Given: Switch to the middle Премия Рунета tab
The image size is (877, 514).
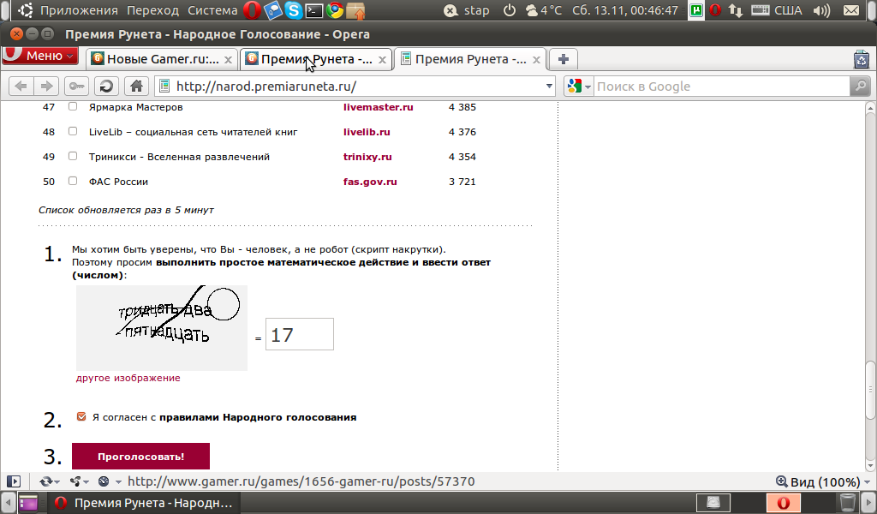Looking at the screenshot, I should 317,59.
